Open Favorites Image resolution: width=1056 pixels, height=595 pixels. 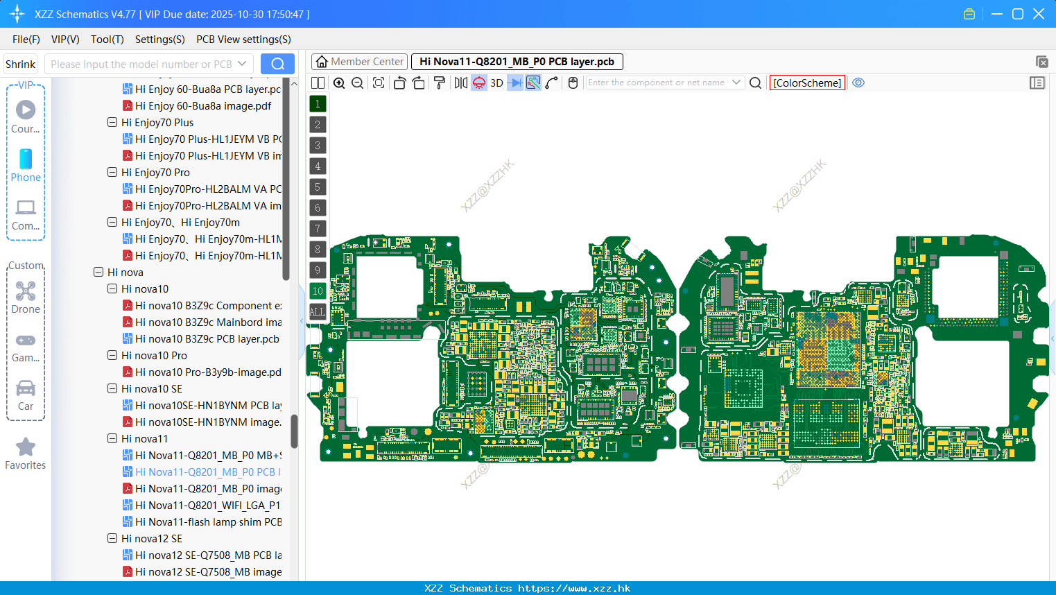26,454
